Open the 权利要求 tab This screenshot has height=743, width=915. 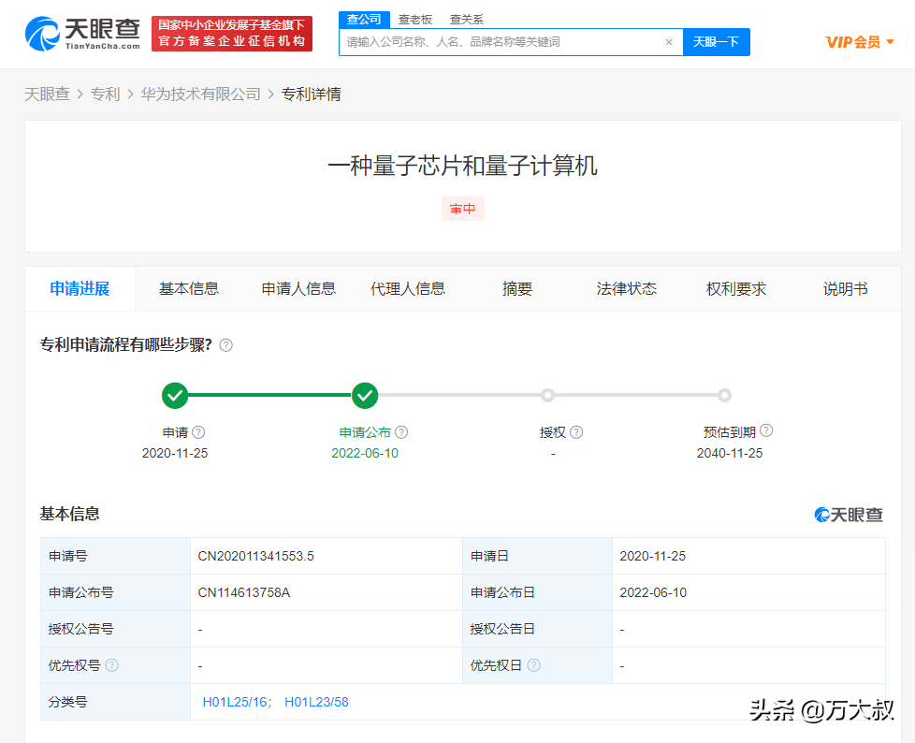(736, 289)
